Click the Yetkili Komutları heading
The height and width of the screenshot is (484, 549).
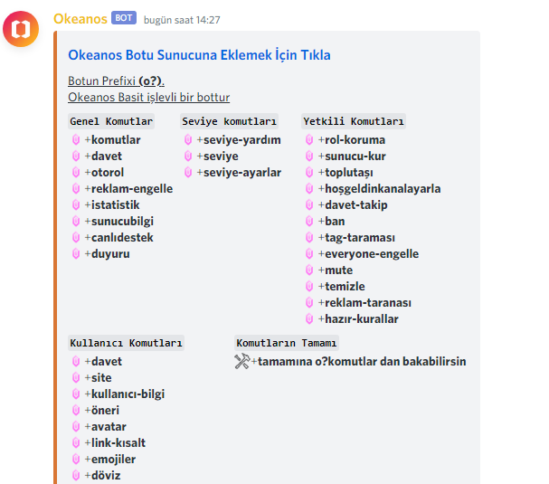click(x=354, y=121)
